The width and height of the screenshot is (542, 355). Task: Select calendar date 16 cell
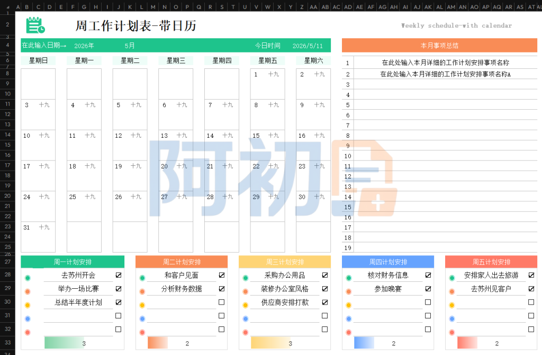tap(313, 145)
